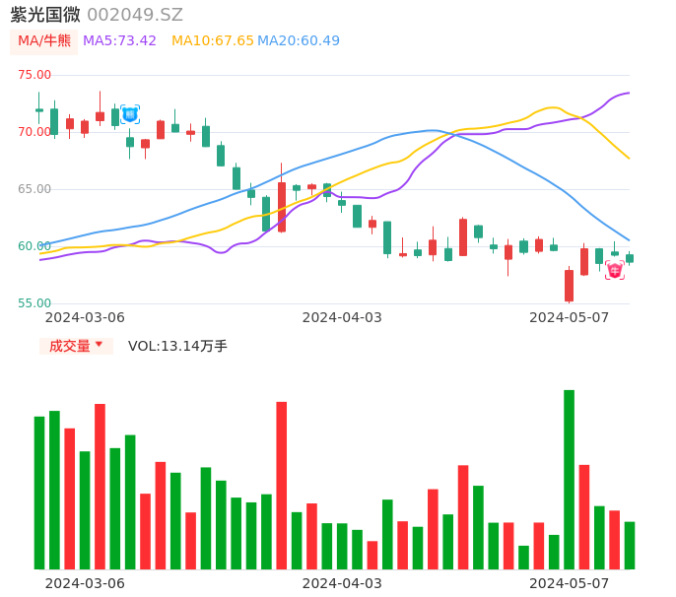Click the blue bear signal marker
This screenshot has height=597, width=676.
[129, 114]
